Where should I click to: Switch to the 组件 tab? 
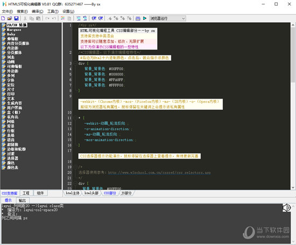point(40,193)
